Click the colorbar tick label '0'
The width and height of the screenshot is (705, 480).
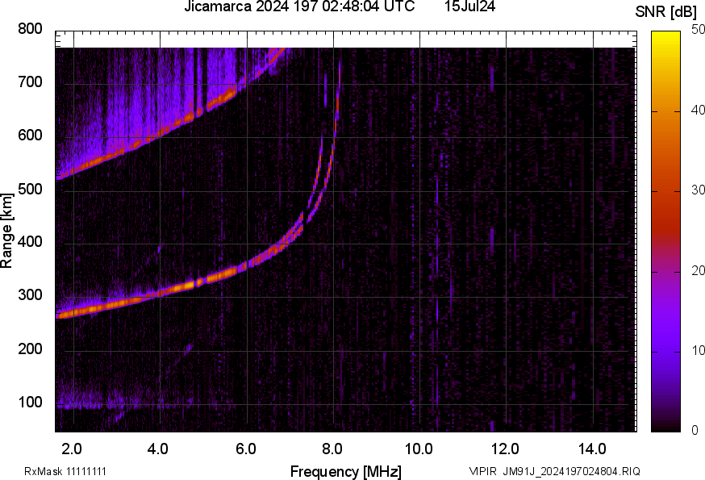pos(695,431)
